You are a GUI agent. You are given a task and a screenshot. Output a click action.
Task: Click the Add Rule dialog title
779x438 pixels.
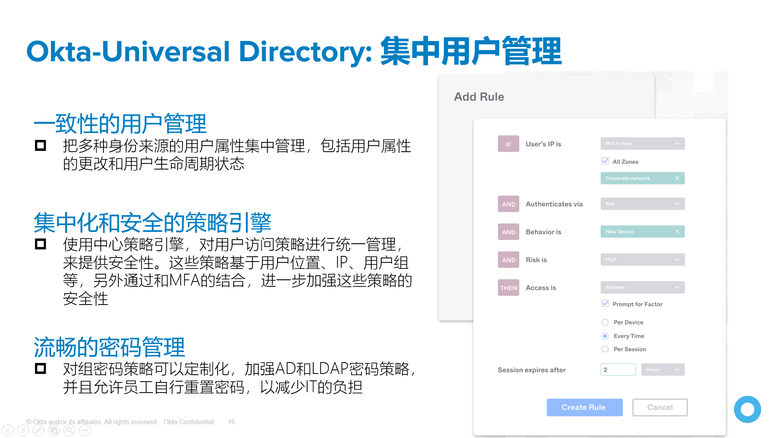click(x=479, y=97)
